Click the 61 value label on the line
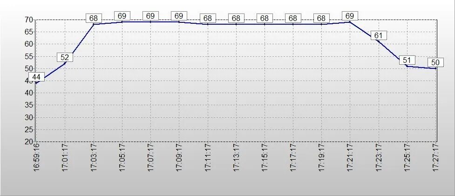455x196 pixels. coord(378,36)
